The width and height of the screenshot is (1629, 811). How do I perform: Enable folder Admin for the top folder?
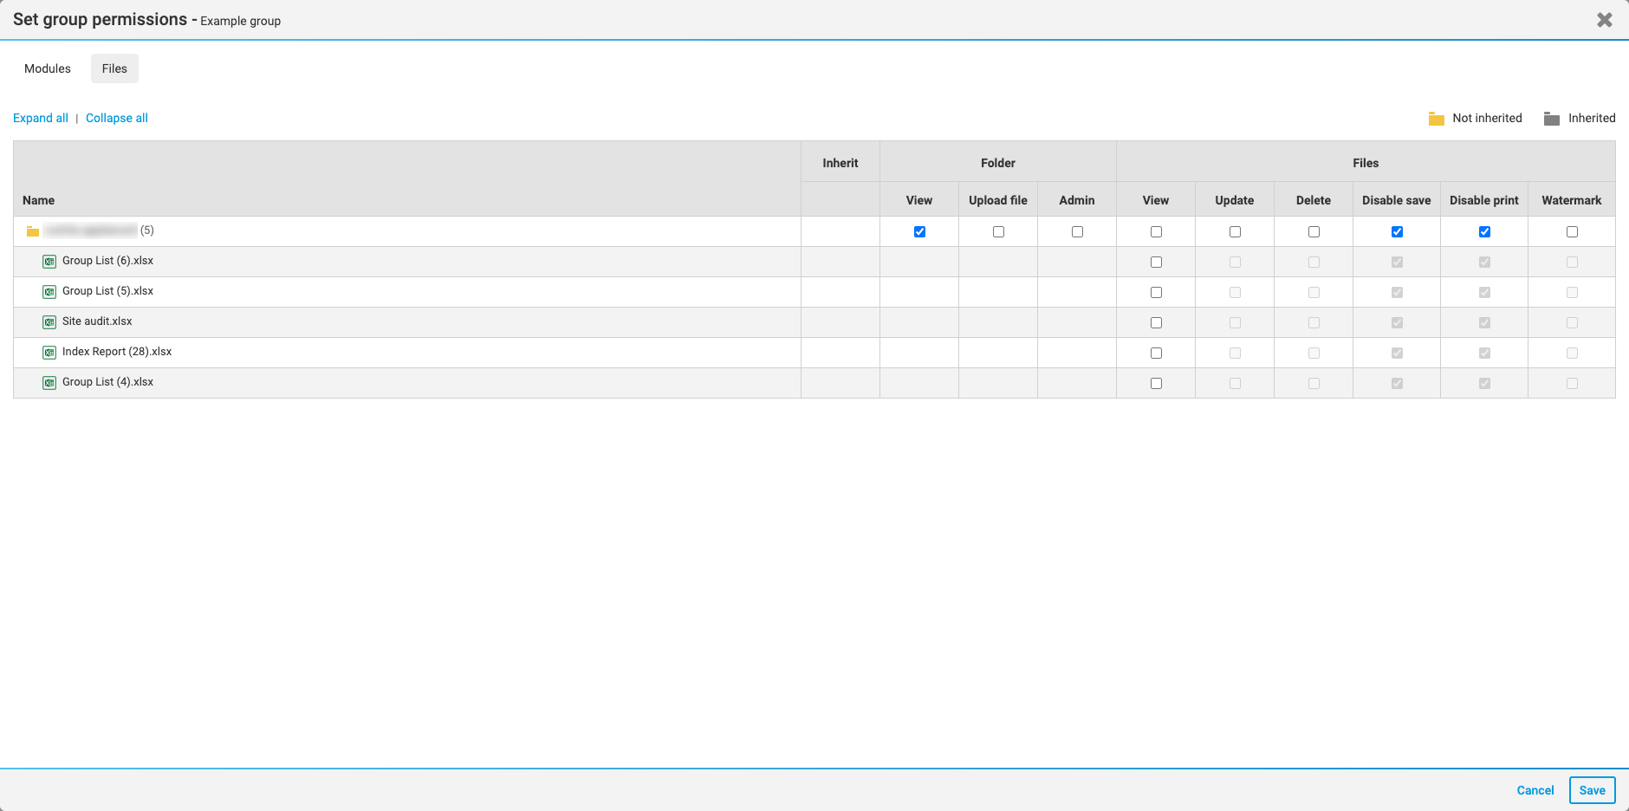point(1077,231)
